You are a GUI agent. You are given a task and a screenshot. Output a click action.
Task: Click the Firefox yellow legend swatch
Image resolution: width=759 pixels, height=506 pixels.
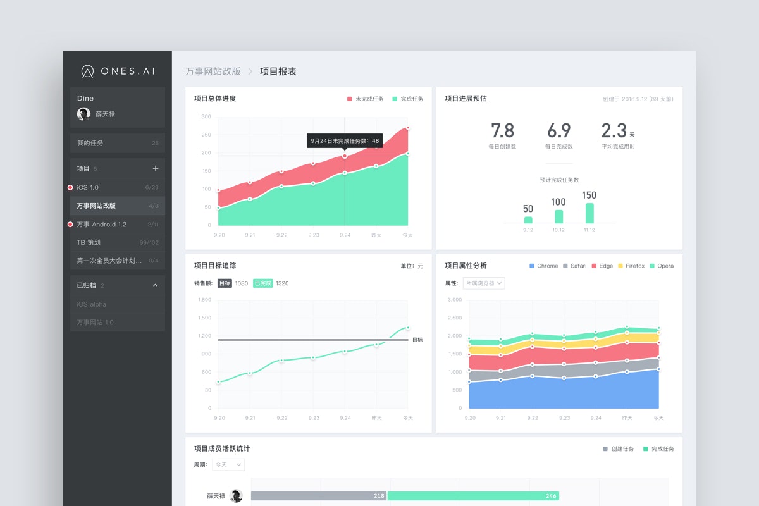pyautogui.click(x=620, y=266)
